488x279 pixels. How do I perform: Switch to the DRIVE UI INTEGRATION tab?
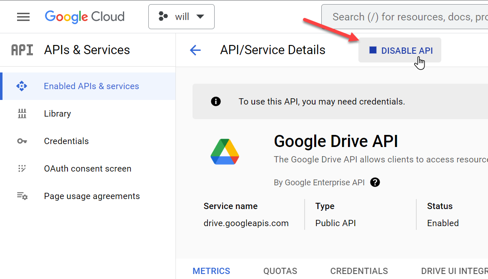(x=454, y=271)
